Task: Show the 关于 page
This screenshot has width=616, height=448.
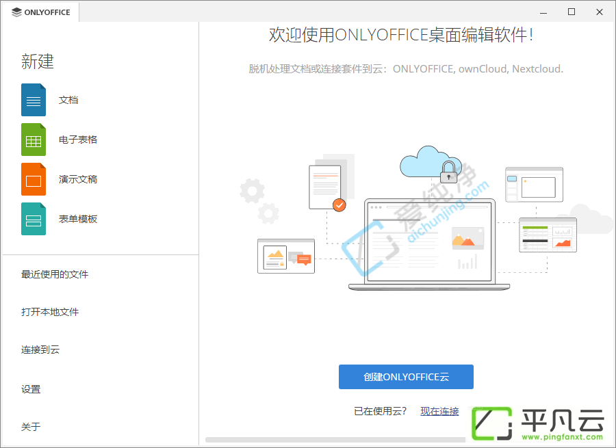Action: coord(31,427)
